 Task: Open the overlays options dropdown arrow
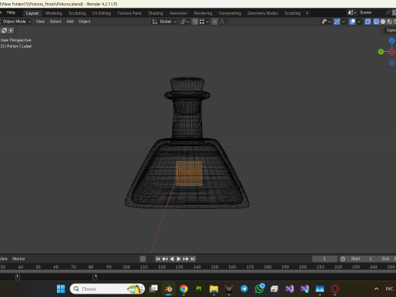(359, 21)
